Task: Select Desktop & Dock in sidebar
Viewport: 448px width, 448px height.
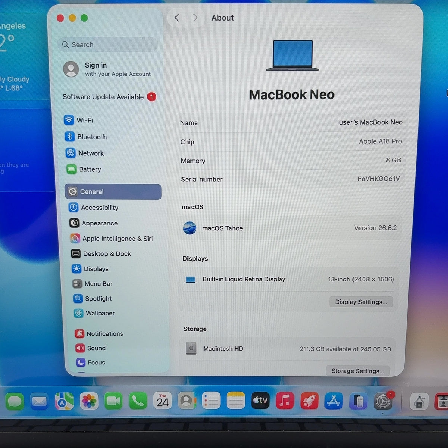Action: coord(101,253)
